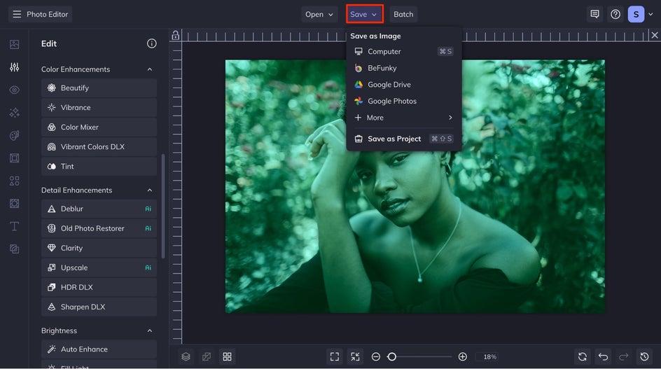Viewport: 661px width, 369px height.
Task: Click the Layers icon in bottom bar
Action: tap(186, 356)
